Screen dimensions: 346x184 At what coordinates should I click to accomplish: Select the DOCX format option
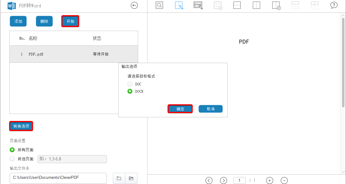(130, 91)
